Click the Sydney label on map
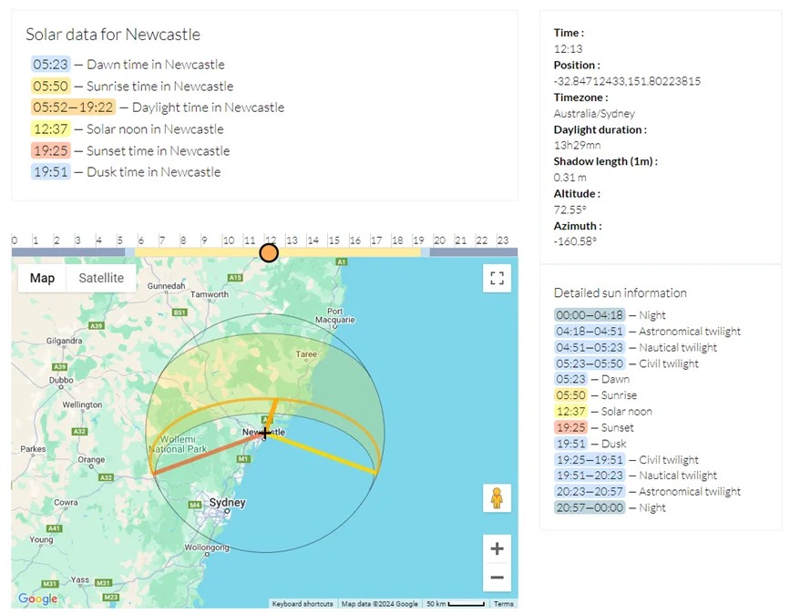 (227, 503)
